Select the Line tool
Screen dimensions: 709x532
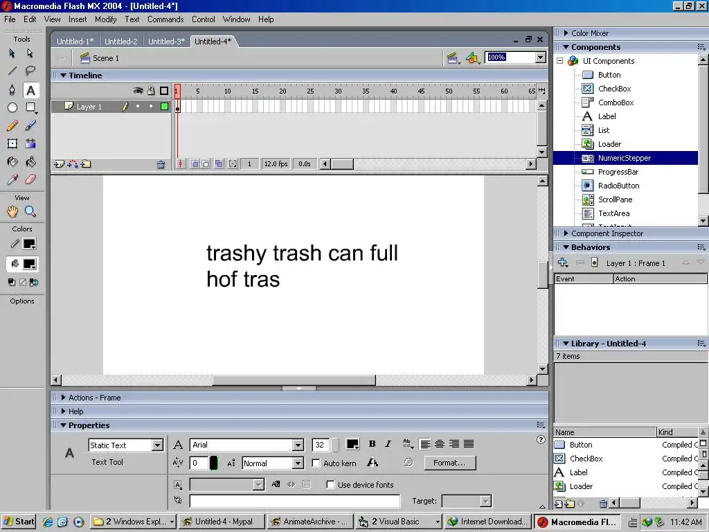[x=12, y=71]
